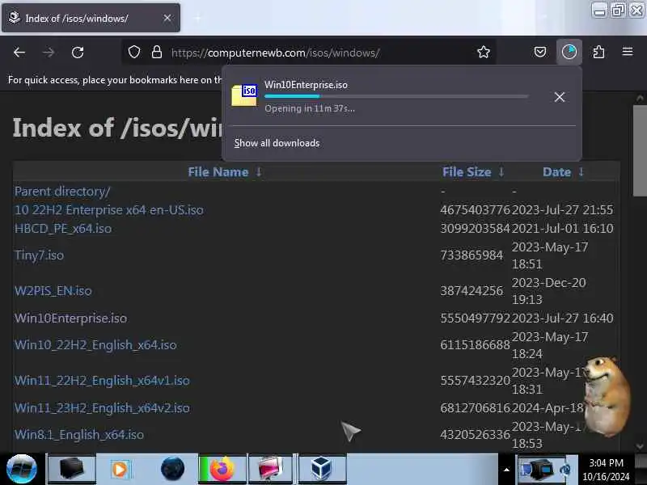647x485 pixels.
Task: Download W2PIS_EN.iso
Action: click(x=53, y=291)
